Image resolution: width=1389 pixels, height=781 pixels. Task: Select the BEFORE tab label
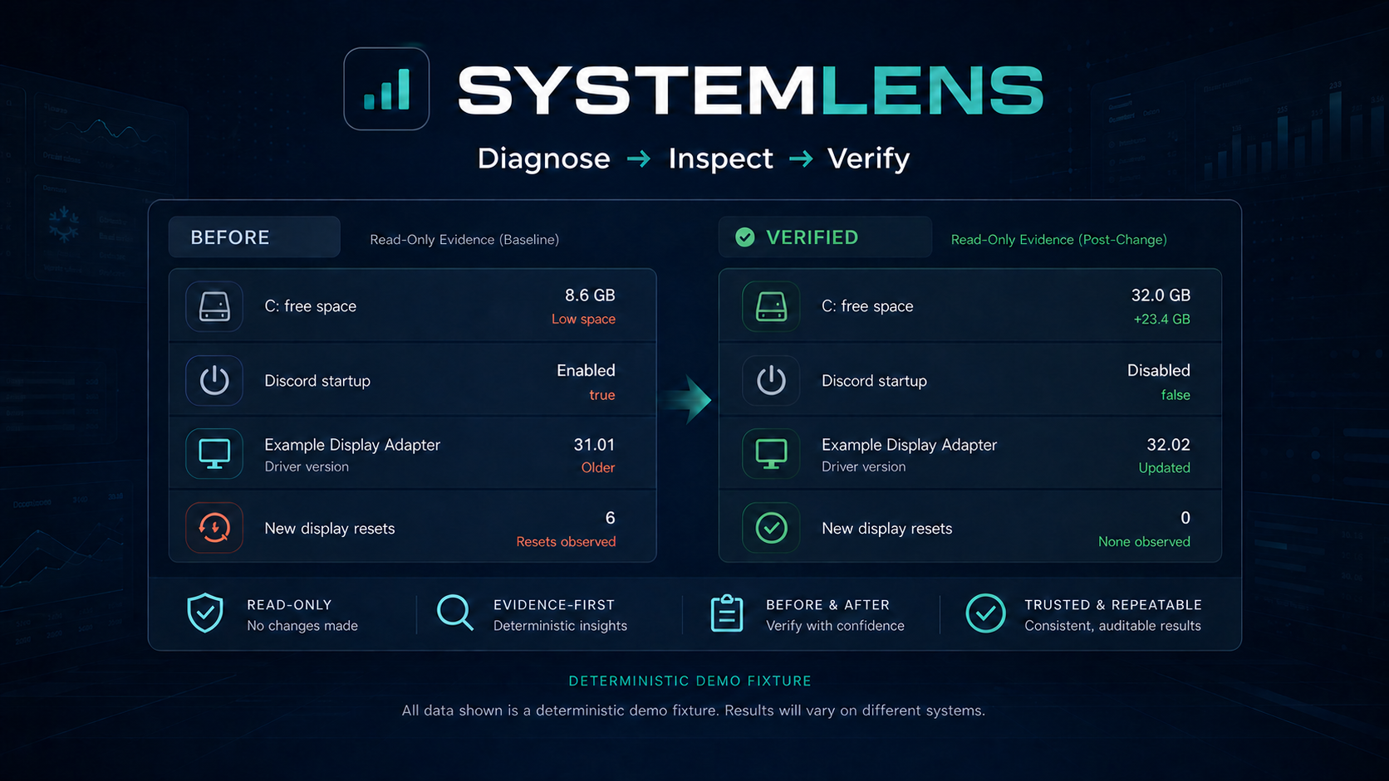[230, 237]
